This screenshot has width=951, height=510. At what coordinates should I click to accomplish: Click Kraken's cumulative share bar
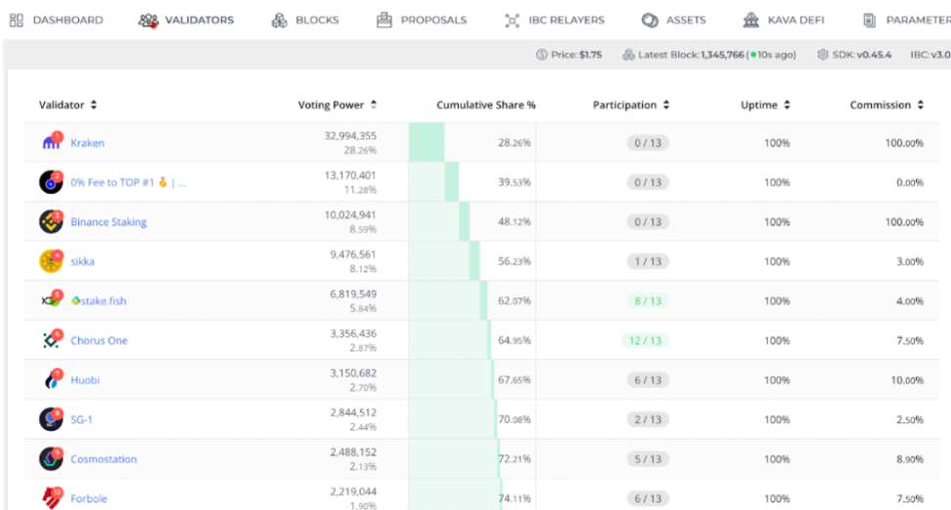click(x=427, y=143)
